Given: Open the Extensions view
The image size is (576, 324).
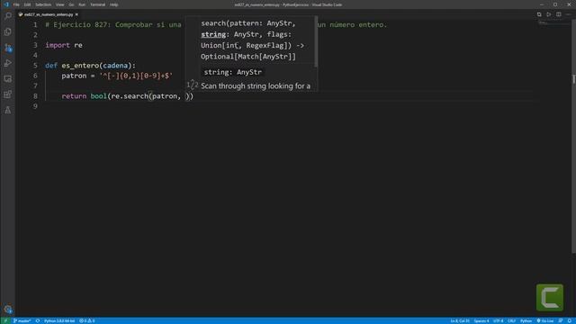Looking at the screenshot, I should click(8, 94).
